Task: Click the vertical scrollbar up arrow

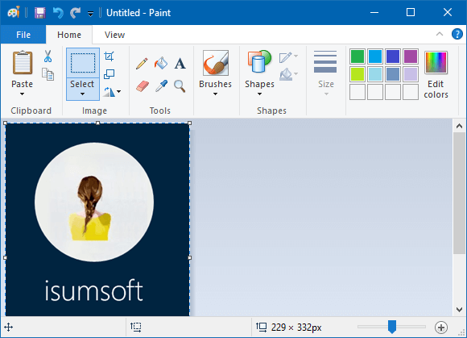Action: pyautogui.click(x=459, y=126)
